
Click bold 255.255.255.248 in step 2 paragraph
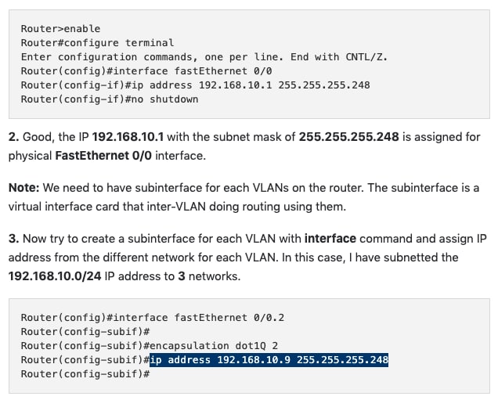coord(348,137)
